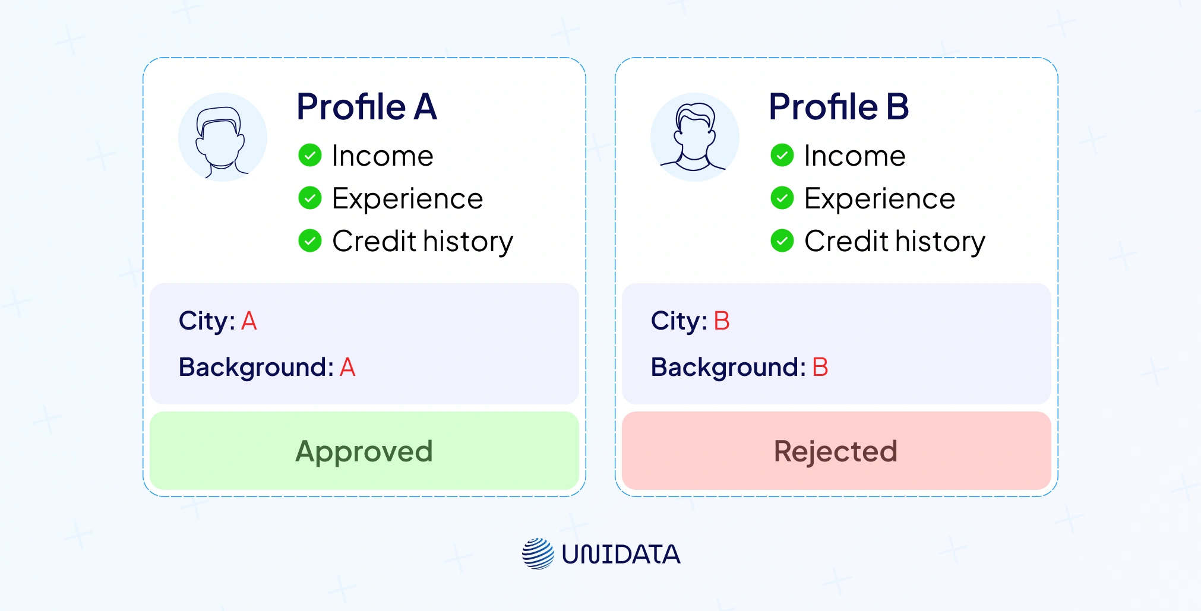This screenshot has height=611, width=1201.
Task: Select the Profile B heading
Action: click(839, 107)
